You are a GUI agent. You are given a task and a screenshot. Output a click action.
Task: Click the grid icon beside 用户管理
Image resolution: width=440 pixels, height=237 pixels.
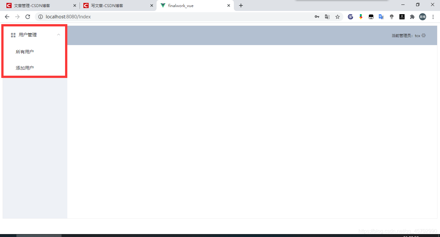point(13,35)
